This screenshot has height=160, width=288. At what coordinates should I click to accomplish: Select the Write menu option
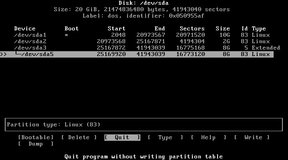point(252,138)
